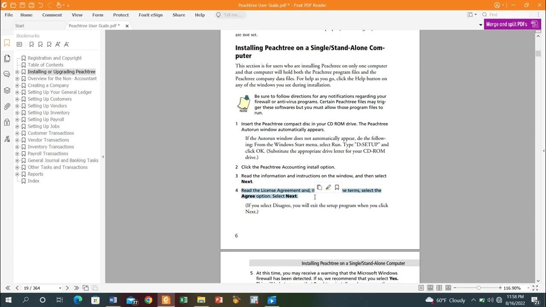This screenshot has width=546, height=307.
Task: Open the customize quick access toolbar dropdown
Action: [69, 6]
